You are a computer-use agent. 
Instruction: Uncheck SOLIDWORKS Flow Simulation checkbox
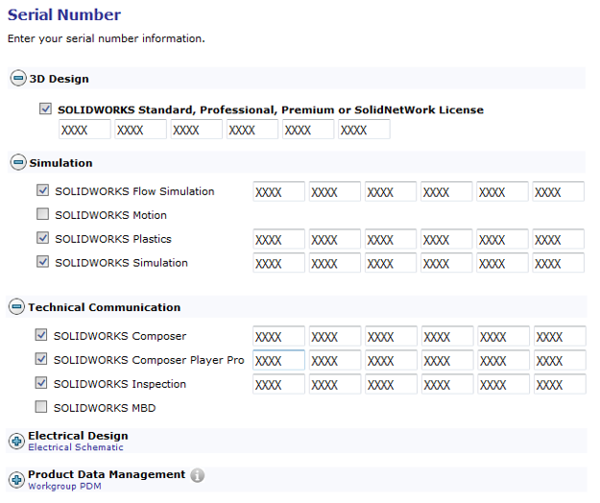coord(42,190)
